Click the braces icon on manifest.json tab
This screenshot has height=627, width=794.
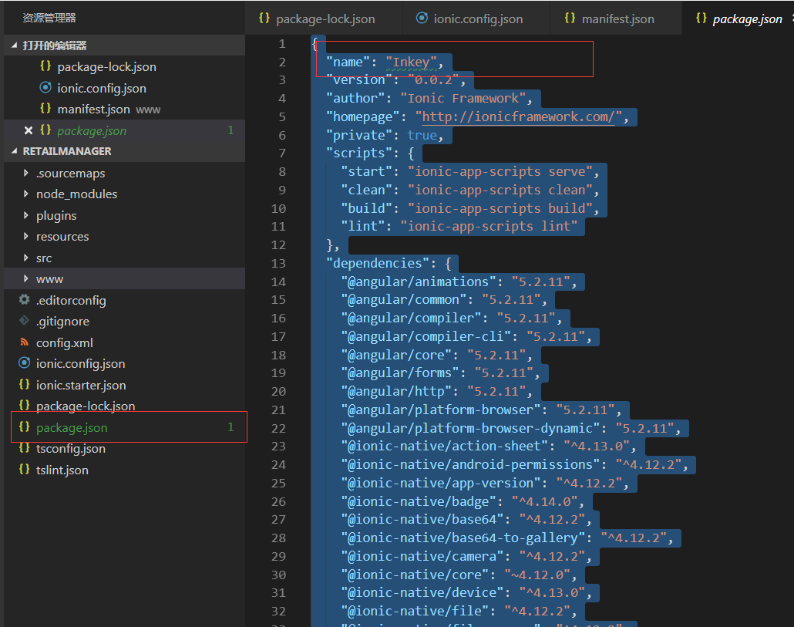[x=570, y=19]
